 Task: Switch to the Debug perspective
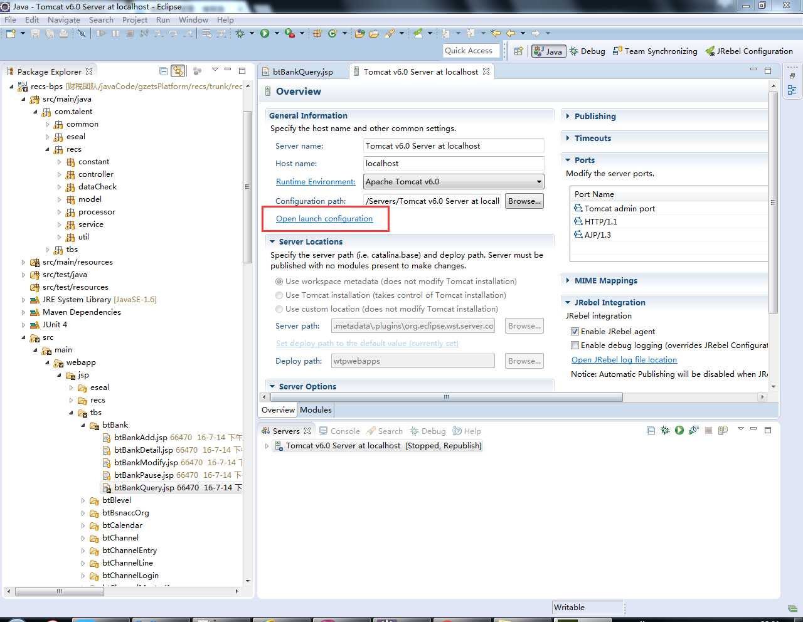(x=587, y=51)
